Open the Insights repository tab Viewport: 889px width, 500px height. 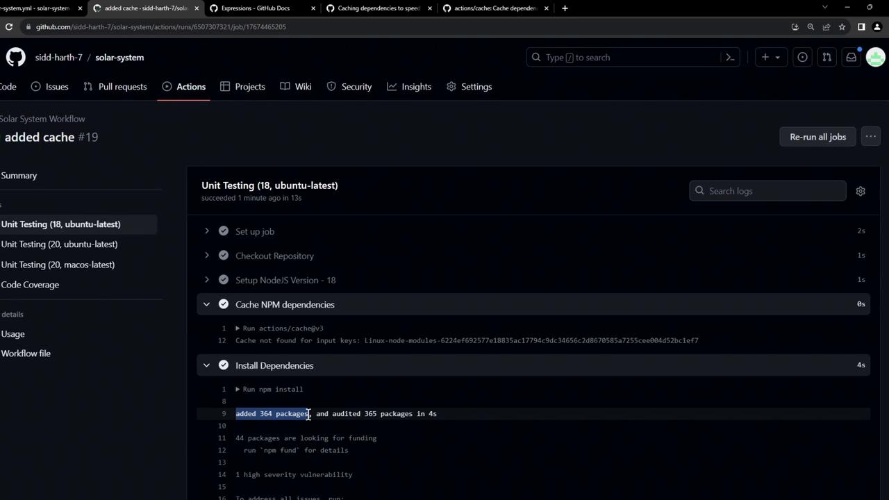(409, 87)
